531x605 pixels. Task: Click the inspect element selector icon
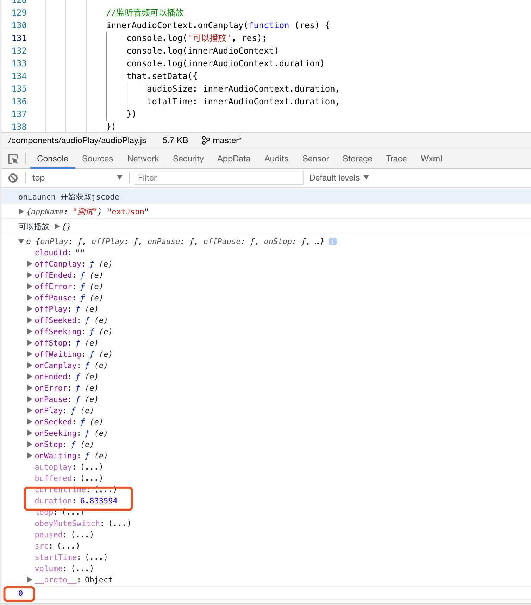tap(13, 159)
